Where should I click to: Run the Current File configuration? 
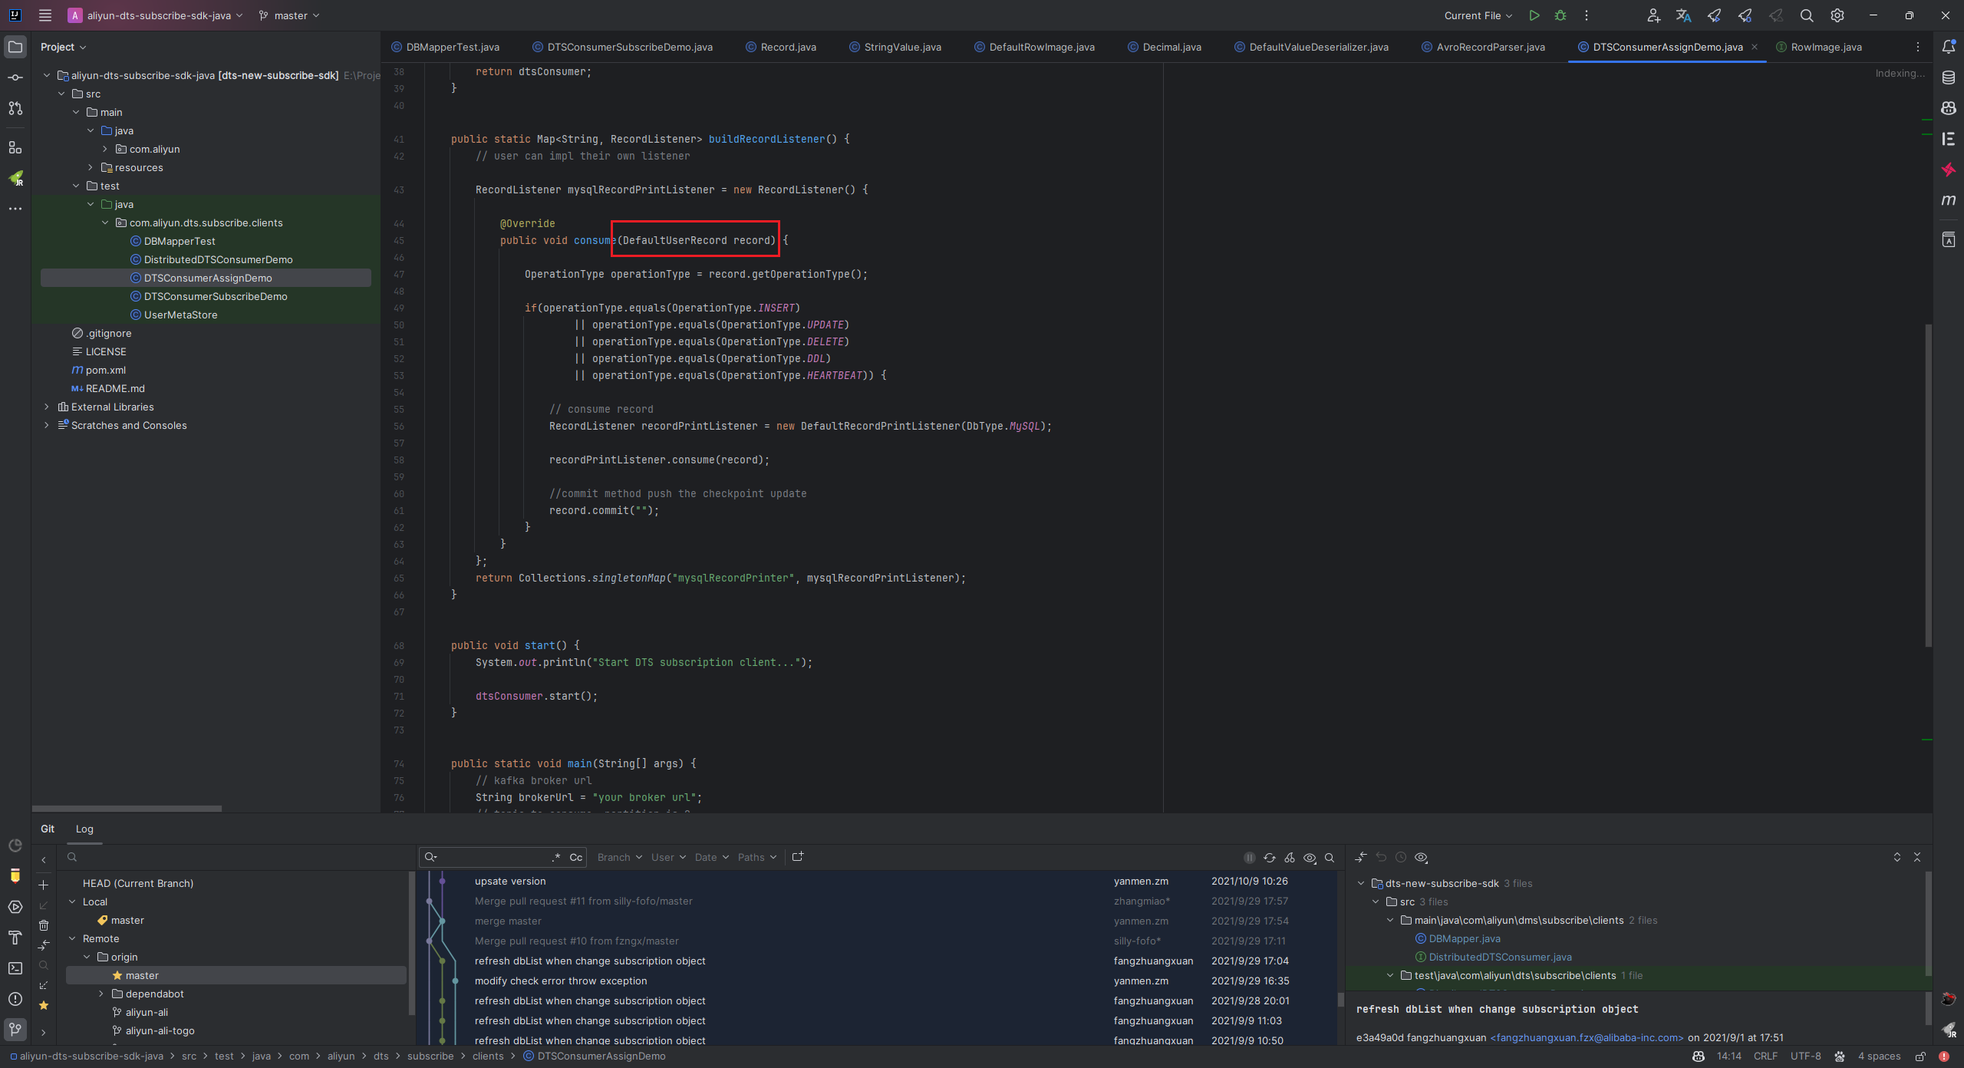pos(1534,15)
